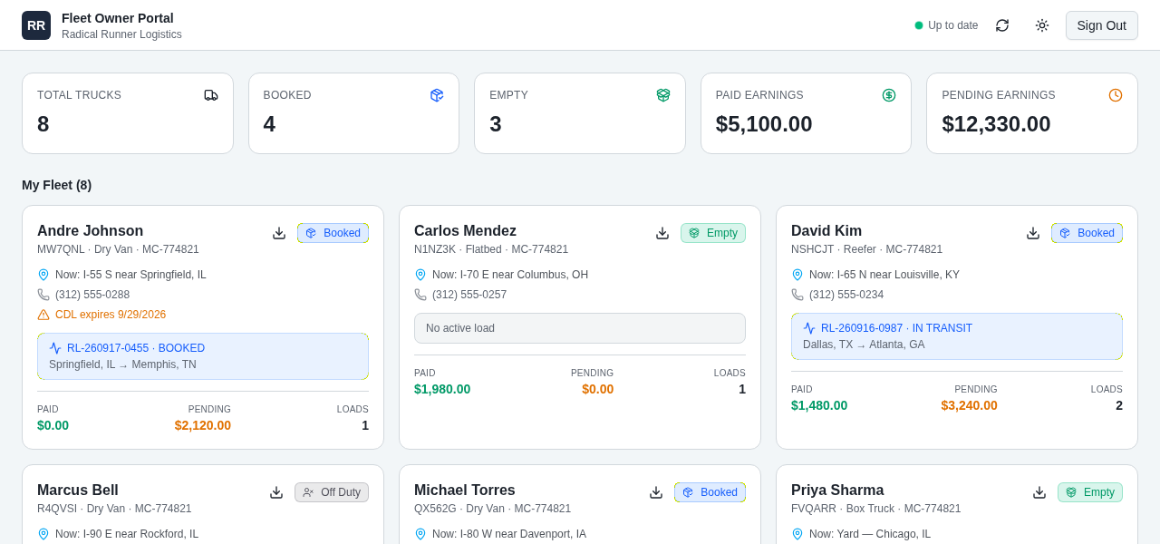Click David Kim's Booked status badge
Screen dimensions: 1160x544
(x=1087, y=233)
